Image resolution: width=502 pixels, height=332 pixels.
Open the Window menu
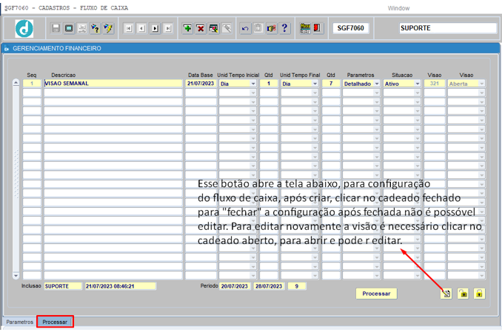pyautogui.click(x=398, y=8)
